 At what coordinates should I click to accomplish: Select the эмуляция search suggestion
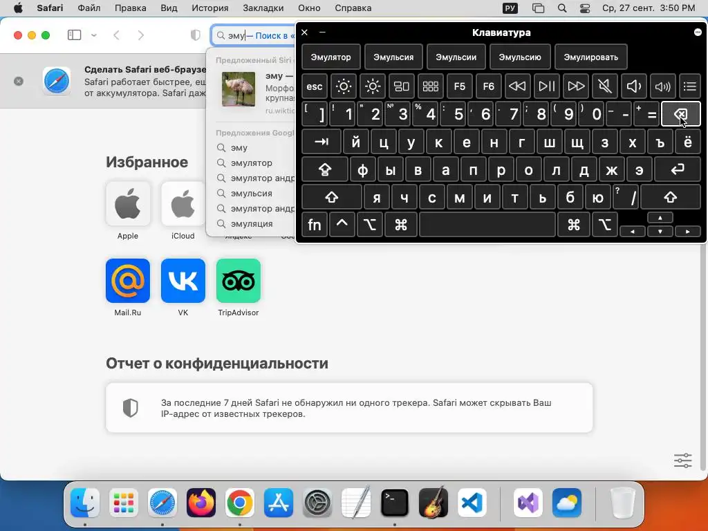(x=250, y=223)
